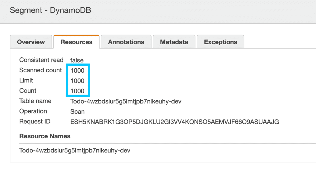
Task: Click the 'Request ID' label
Action: click(x=35, y=121)
